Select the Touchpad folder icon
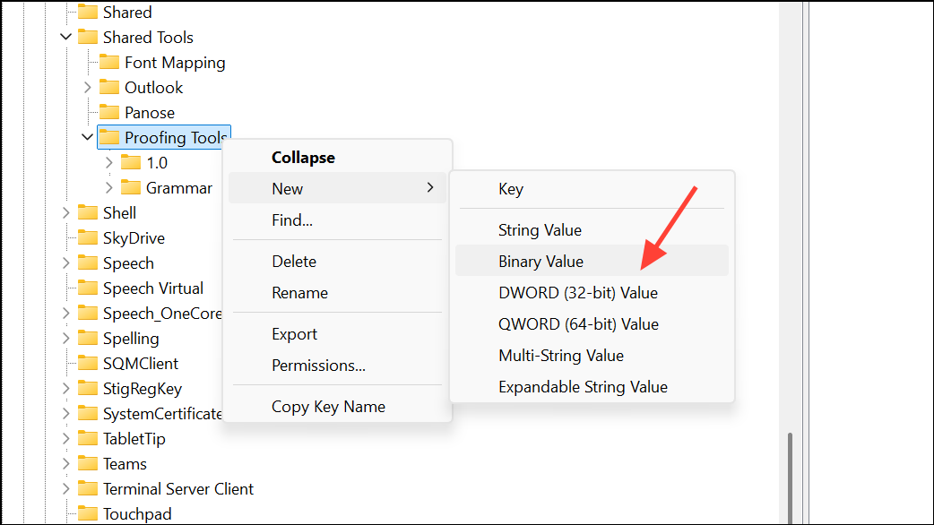Viewport: 934px width, 525px height. [x=88, y=513]
